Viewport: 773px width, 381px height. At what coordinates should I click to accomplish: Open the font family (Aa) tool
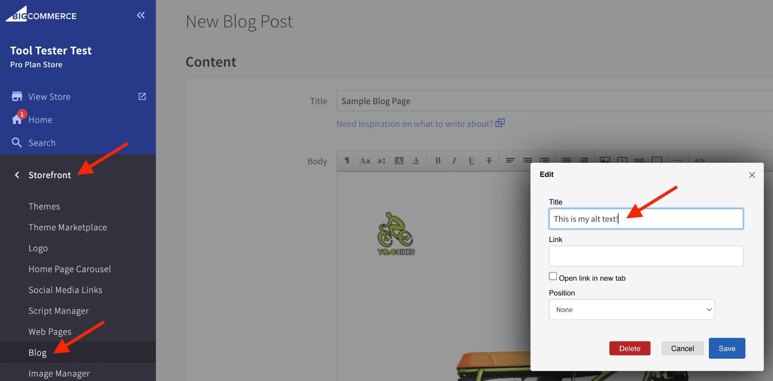pos(365,161)
